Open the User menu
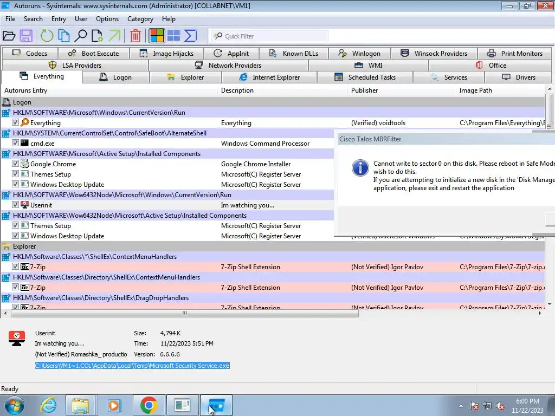Viewport: 555px width, 416px height. [x=81, y=19]
